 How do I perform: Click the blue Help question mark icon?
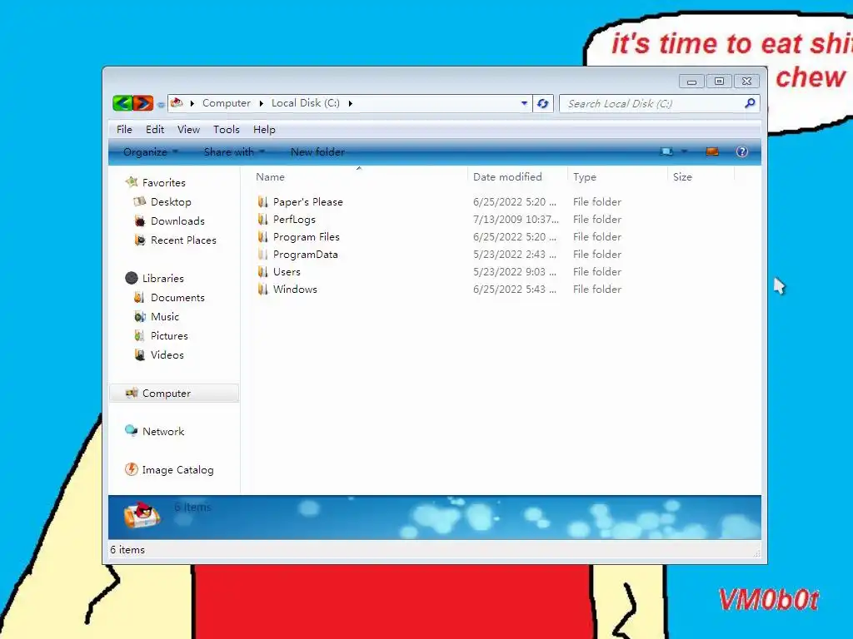coord(741,151)
